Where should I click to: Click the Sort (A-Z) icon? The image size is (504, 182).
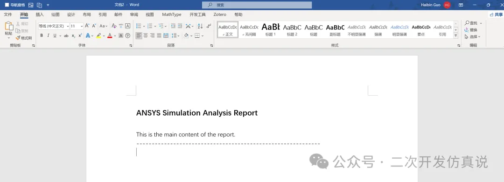[x=200, y=26]
